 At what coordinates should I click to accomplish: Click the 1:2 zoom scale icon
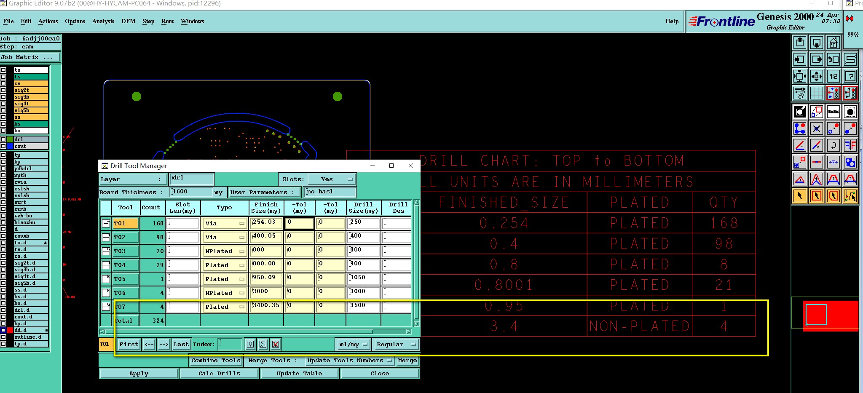[x=833, y=76]
